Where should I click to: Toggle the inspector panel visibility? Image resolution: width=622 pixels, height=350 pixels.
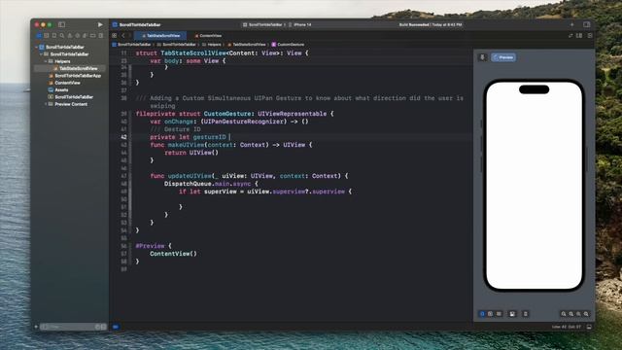[x=587, y=24]
